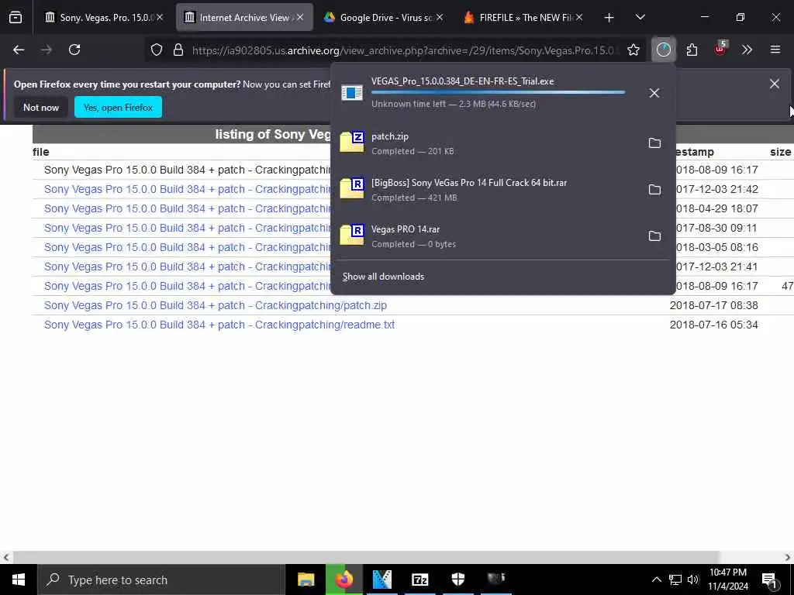Close the Google Drive tab

pos(440,17)
